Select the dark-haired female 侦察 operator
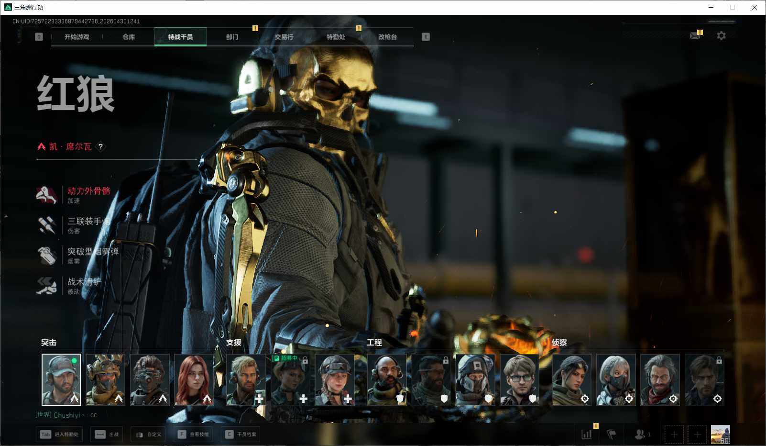 571,379
